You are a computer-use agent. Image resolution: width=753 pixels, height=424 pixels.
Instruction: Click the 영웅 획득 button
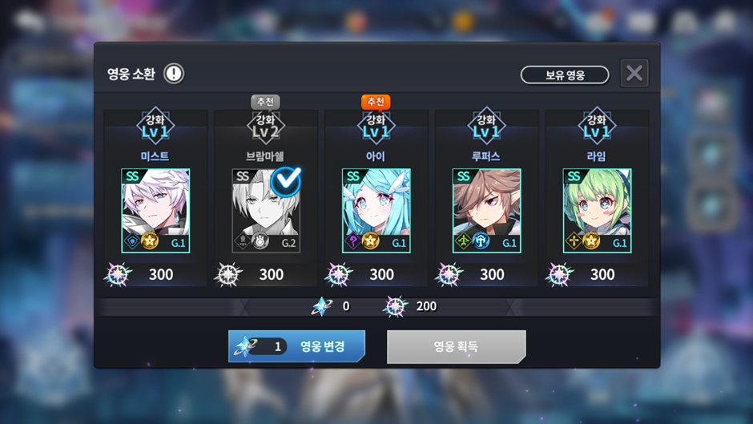(457, 346)
